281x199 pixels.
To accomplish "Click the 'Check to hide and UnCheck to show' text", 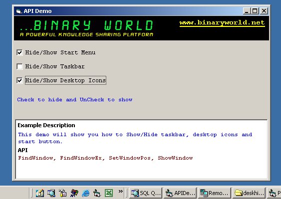I will [75, 100].
